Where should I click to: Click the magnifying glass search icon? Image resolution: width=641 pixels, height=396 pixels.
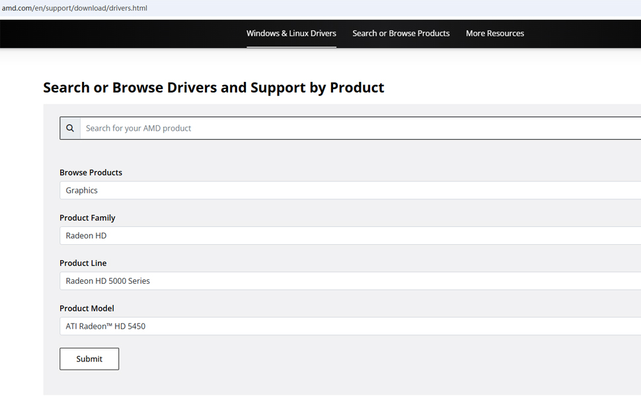click(x=70, y=128)
